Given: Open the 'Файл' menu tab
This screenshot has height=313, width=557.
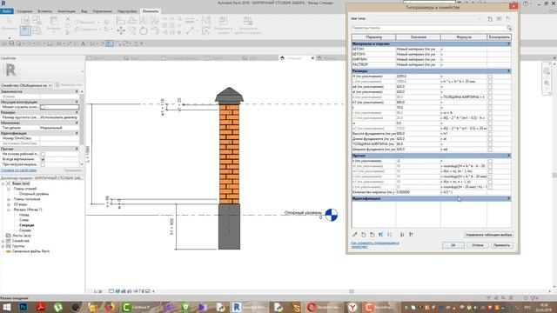Looking at the screenshot, I should (x=7, y=11).
